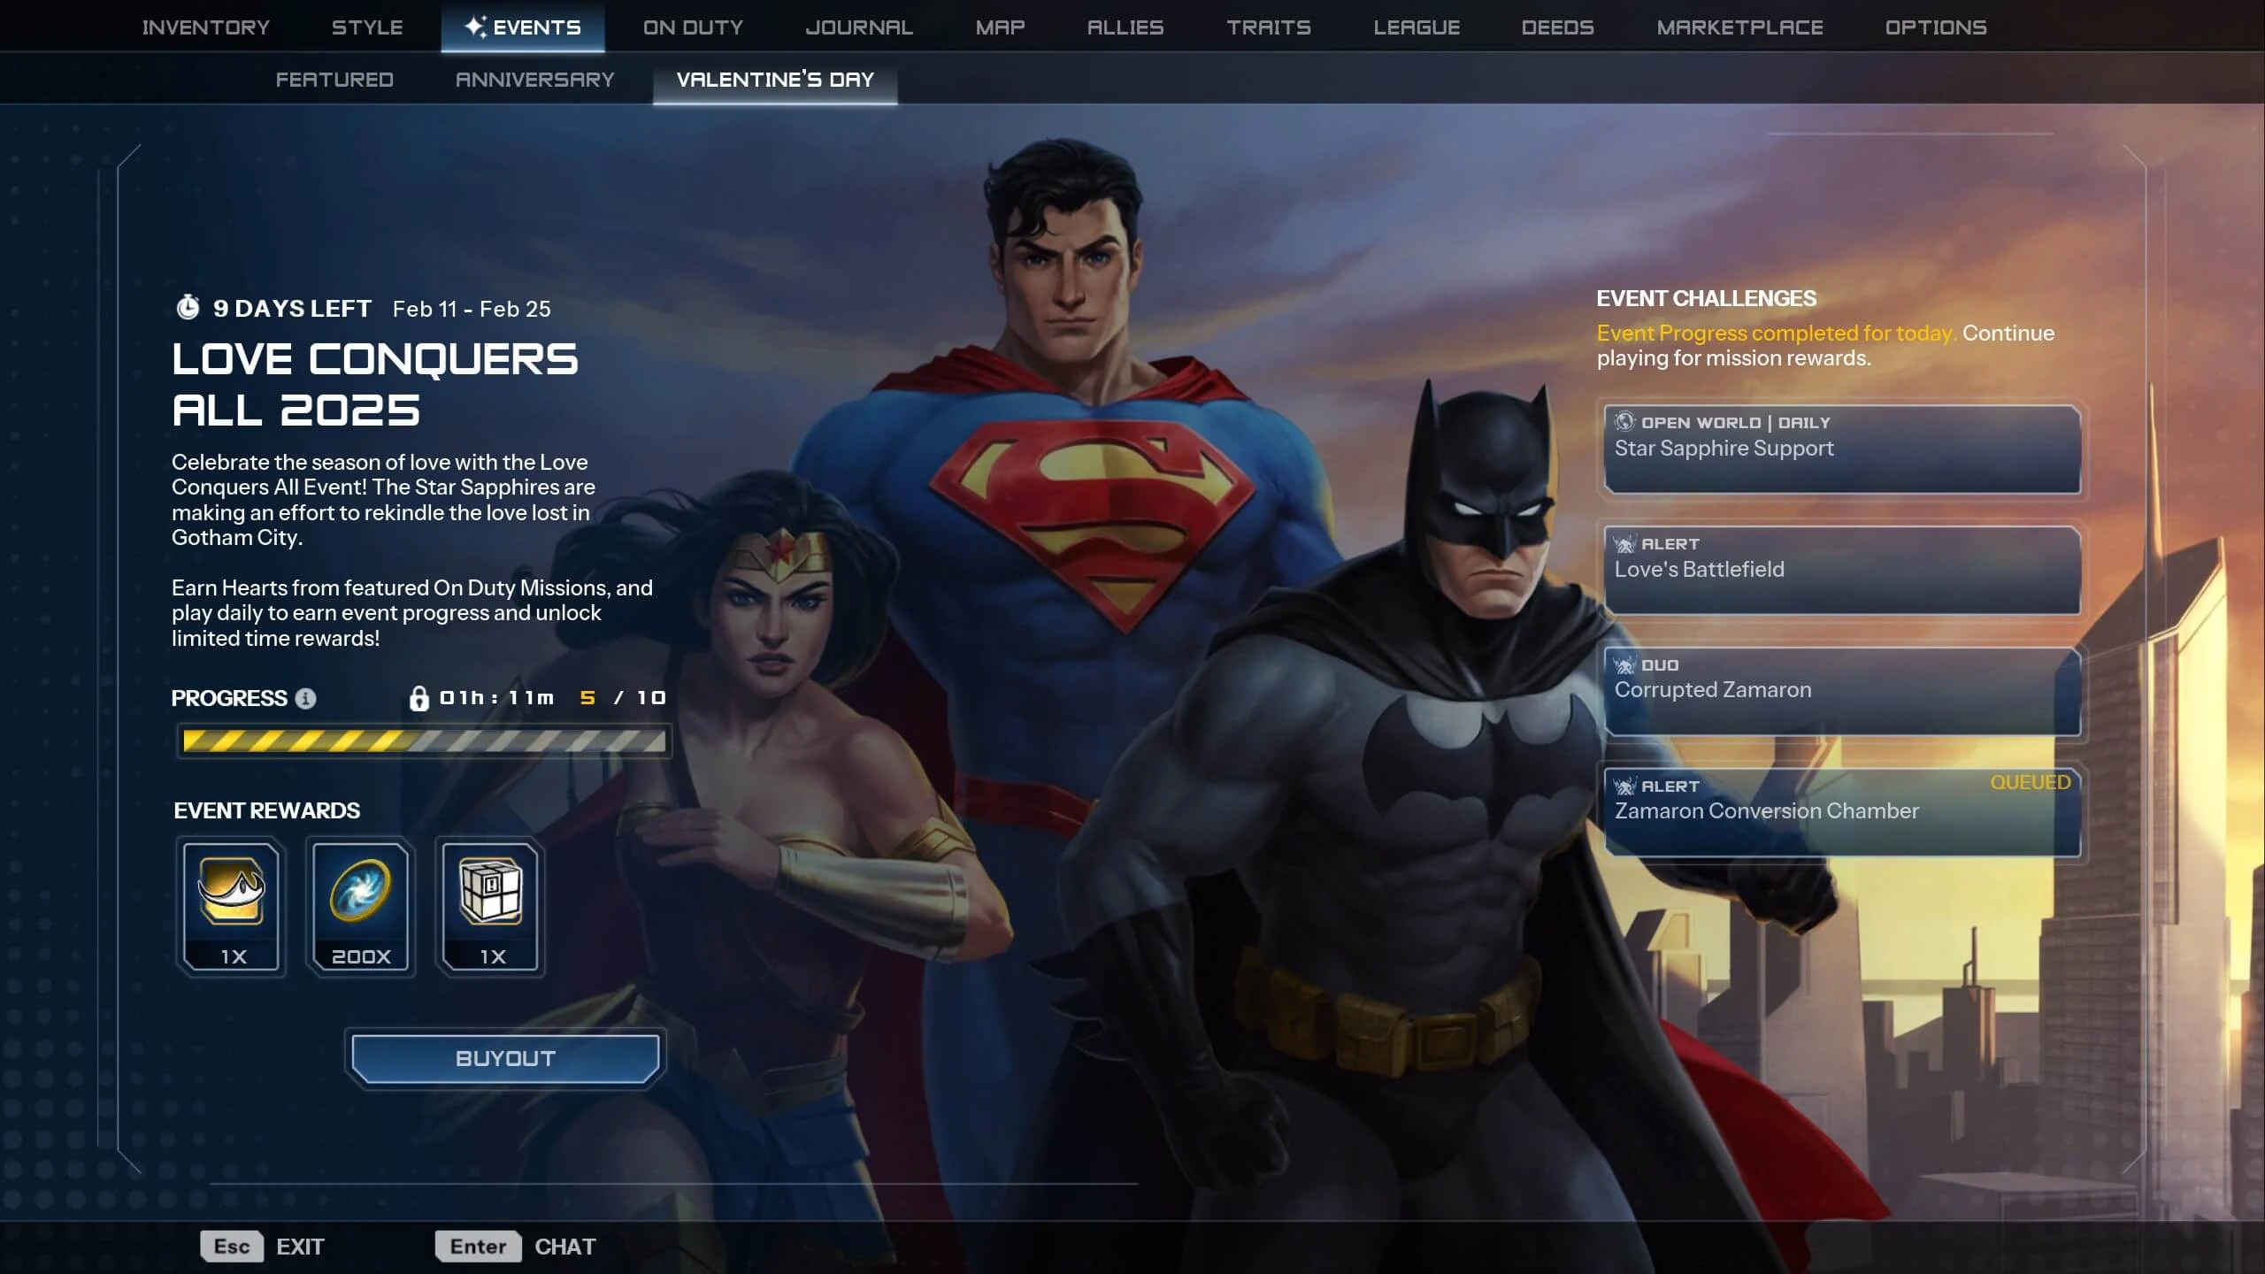Open the Star Sapphire Support challenge

click(x=1842, y=449)
